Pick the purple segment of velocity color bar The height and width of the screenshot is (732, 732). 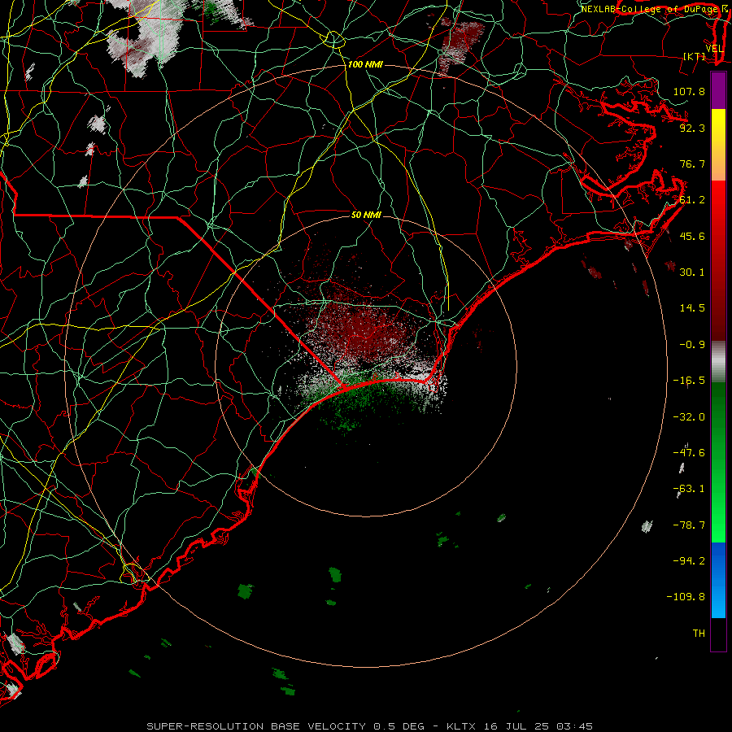pos(718,90)
